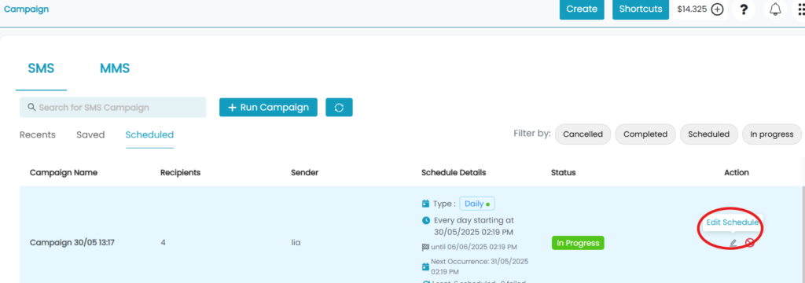Click the $14.325 balance amount
This screenshot has width=805, height=283.
click(x=692, y=9)
